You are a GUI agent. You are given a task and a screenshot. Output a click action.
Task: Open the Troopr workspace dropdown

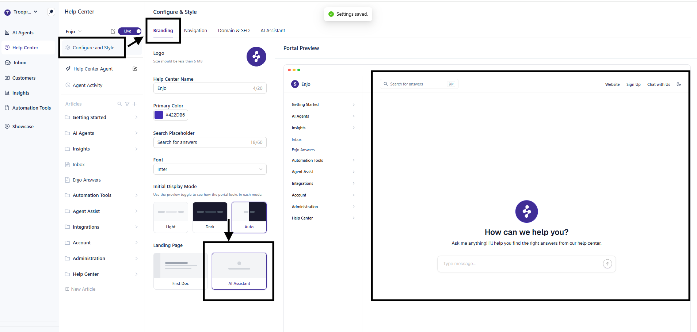click(21, 12)
